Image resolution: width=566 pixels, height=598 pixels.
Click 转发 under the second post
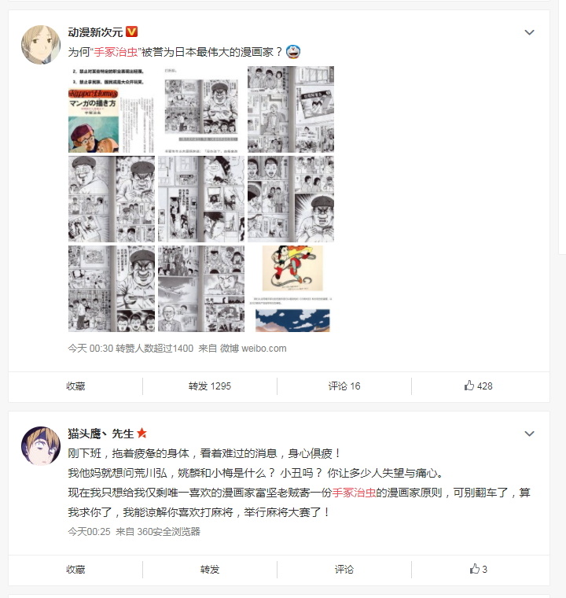210,570
